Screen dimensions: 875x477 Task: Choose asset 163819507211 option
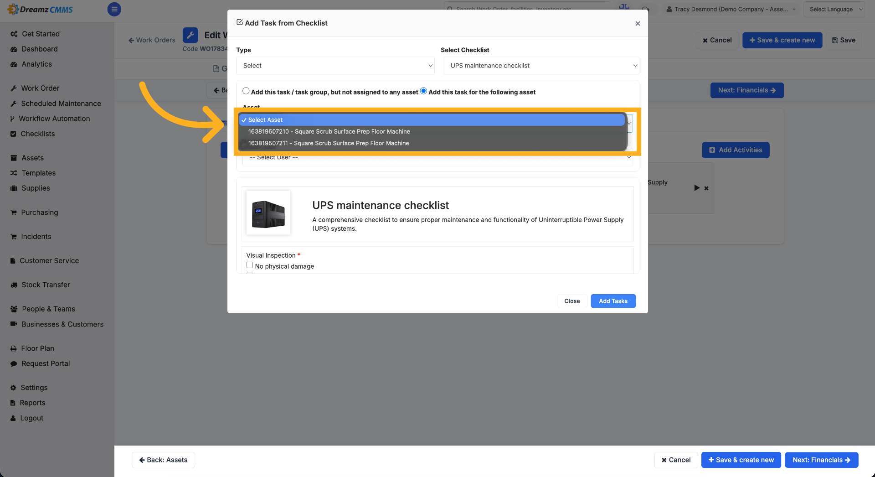(432, 143)
